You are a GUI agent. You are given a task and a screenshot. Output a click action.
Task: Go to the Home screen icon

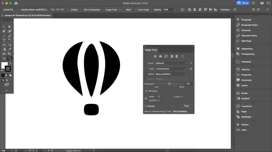click(16, 3)
